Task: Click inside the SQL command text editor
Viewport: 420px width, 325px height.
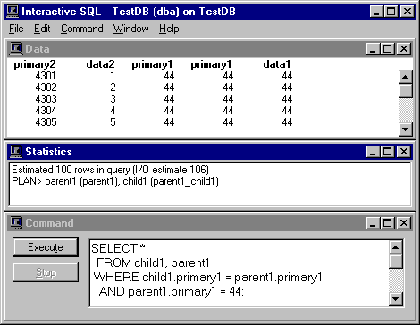Action: (x=239, y=273)
